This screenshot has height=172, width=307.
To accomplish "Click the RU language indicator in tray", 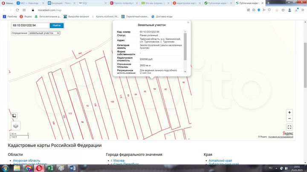I will 271,168.
